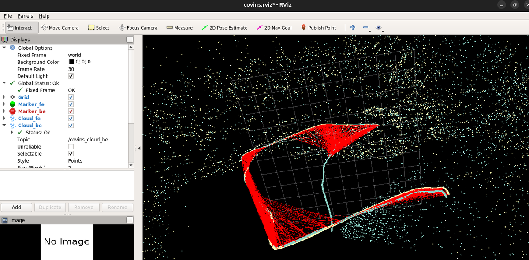Collapse left dock using the arrow handle

(x=139, y=148)
